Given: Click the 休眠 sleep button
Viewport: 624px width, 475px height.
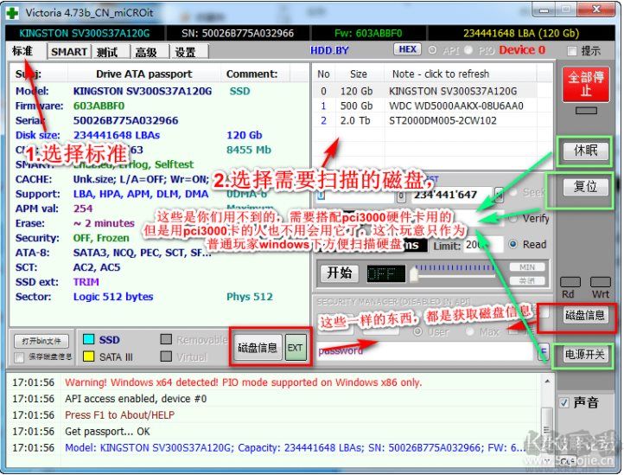Looking at the screenshot, I should click(586, 151).
